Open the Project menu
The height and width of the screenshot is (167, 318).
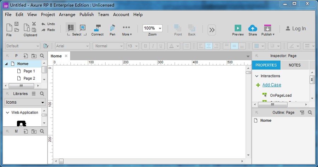pos(48,15)
